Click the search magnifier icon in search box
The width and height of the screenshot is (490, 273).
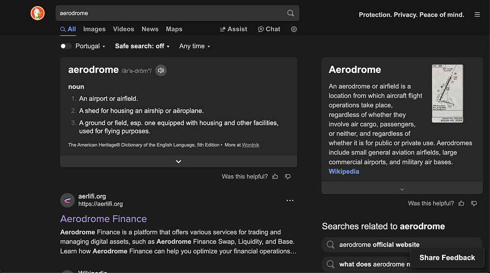click(x=291, y=13)
